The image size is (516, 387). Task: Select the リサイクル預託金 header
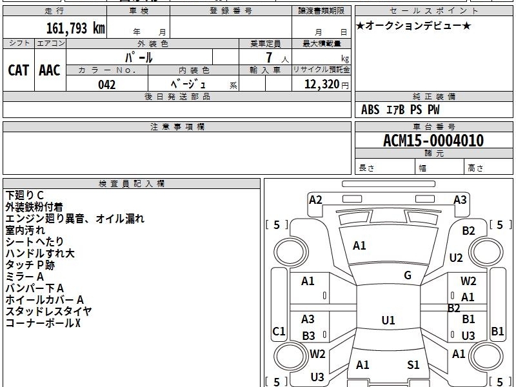pyautogui.click(x=321, y=70)
